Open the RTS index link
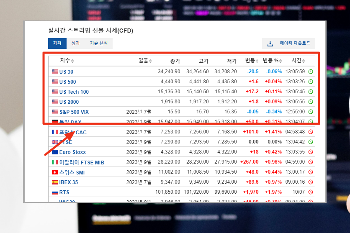Image resolution: width=350 pixels, height=233 pixels. click(x=64, y=192)
